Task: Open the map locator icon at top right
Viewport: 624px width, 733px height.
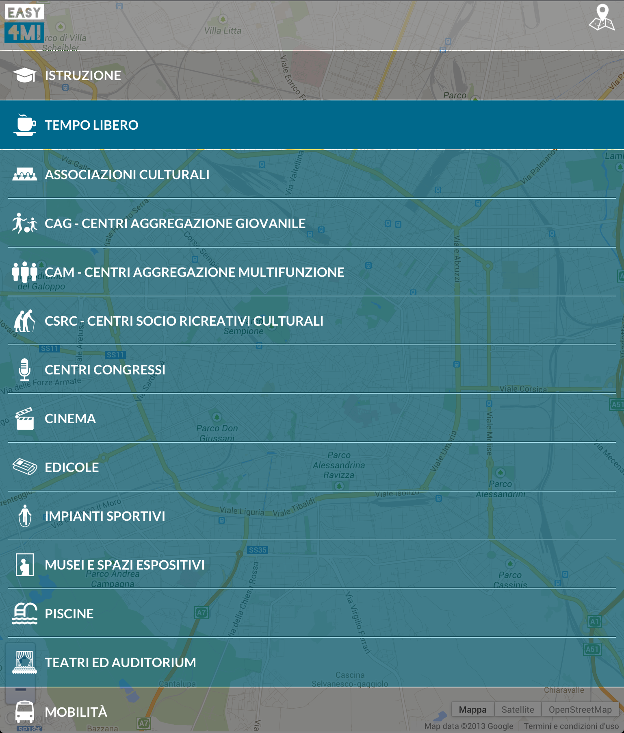Action: pyautogui.click(x=602, y=17)
